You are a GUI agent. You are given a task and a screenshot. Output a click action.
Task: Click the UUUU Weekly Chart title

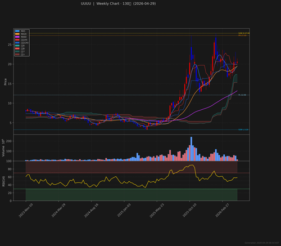coord(118,3)
